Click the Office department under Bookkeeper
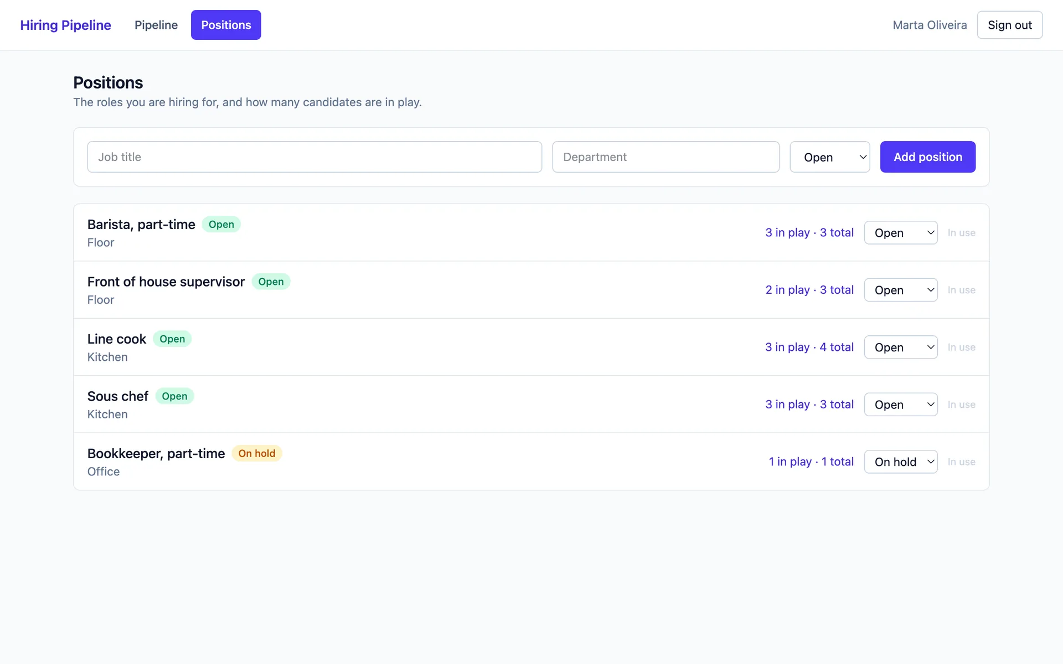 coord(104,472)
